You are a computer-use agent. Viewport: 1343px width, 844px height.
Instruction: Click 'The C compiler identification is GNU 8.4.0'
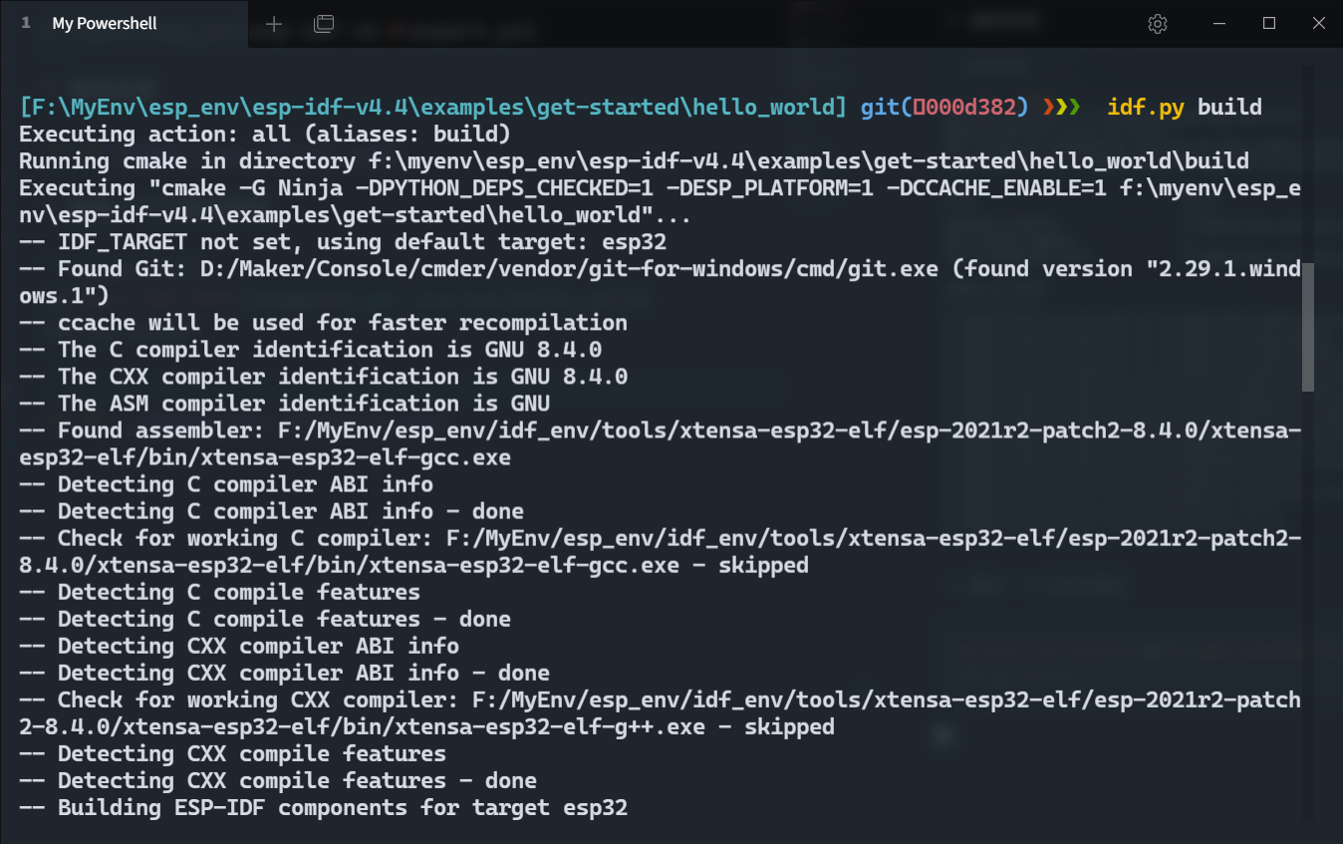click(310, 349)
